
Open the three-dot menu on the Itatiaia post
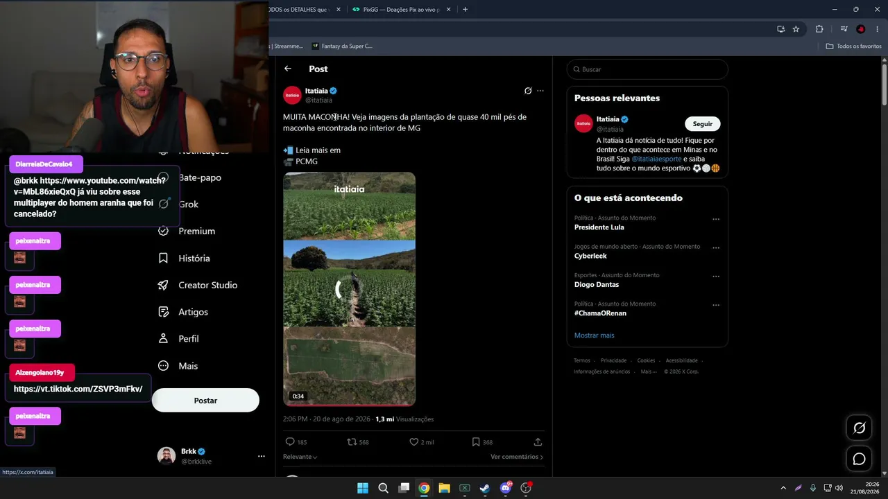point(540,91)
